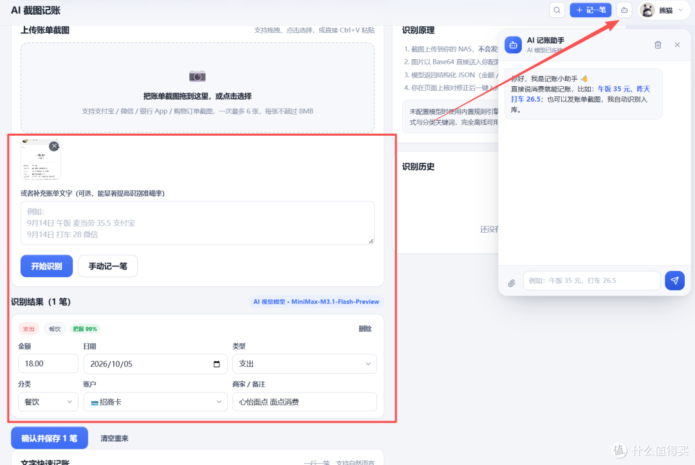Click the bill screenshot drop zone text
The height and width of the screenshot is (465, 695).
[198, 96]
